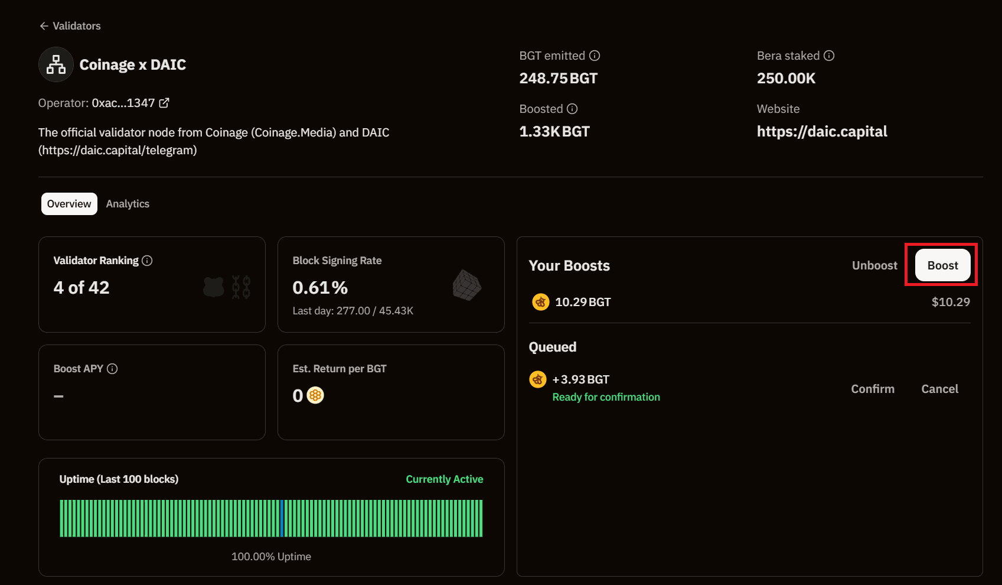Open operator address external link icon
The image size is (1002, 585).
164,103
